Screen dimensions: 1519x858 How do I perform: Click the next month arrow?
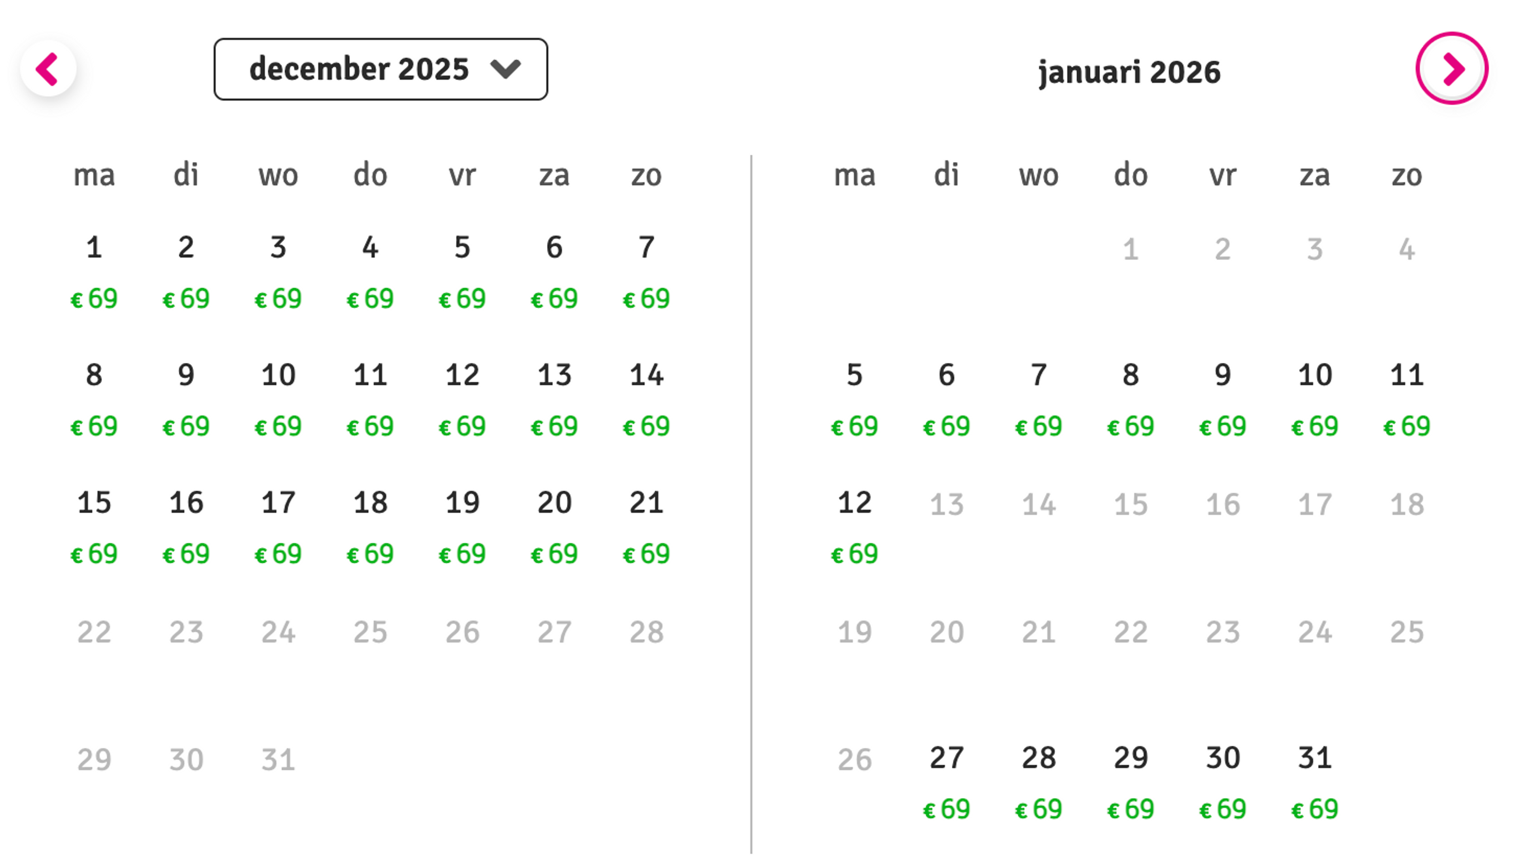[1451, 68]
